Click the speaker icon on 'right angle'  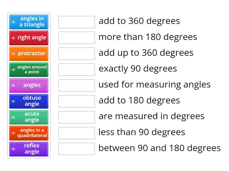(x=14, y=38)
